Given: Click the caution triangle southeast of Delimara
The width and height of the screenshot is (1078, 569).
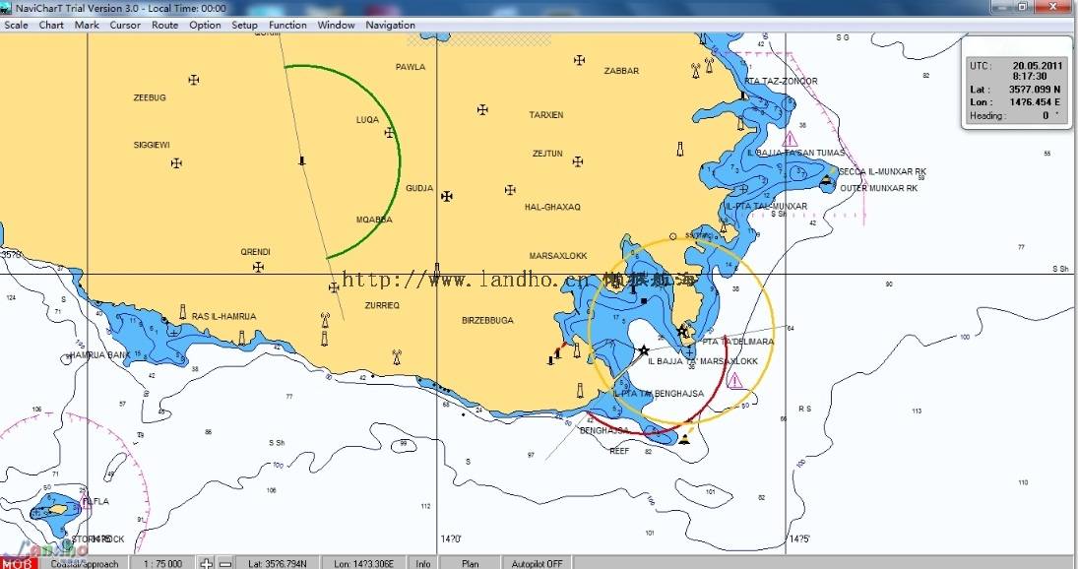Looking at the screenshot, I should pos(735,380).
